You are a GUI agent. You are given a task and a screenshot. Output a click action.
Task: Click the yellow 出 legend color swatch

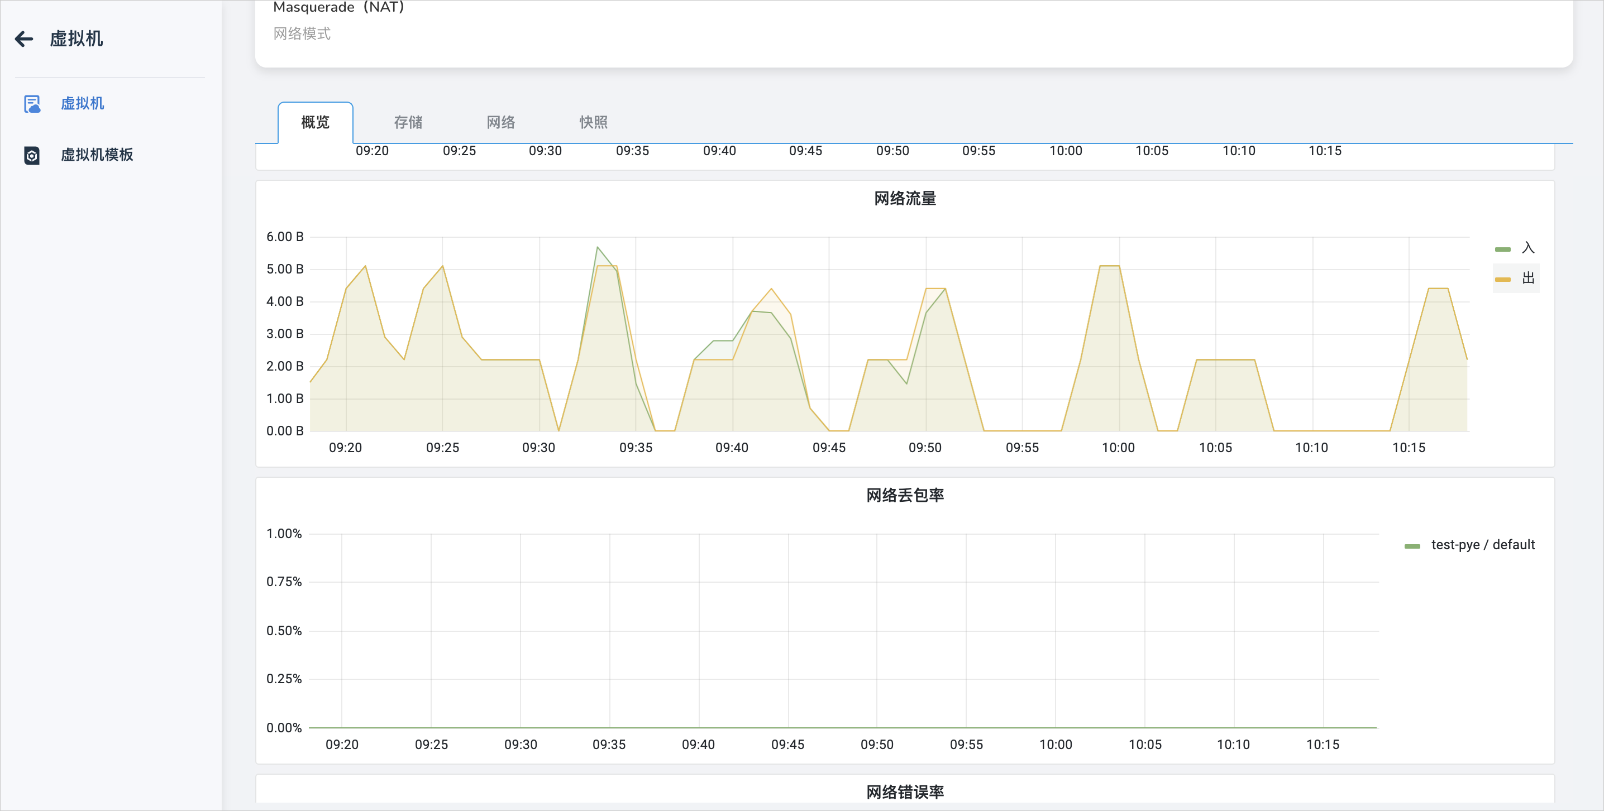point(1502,280)
